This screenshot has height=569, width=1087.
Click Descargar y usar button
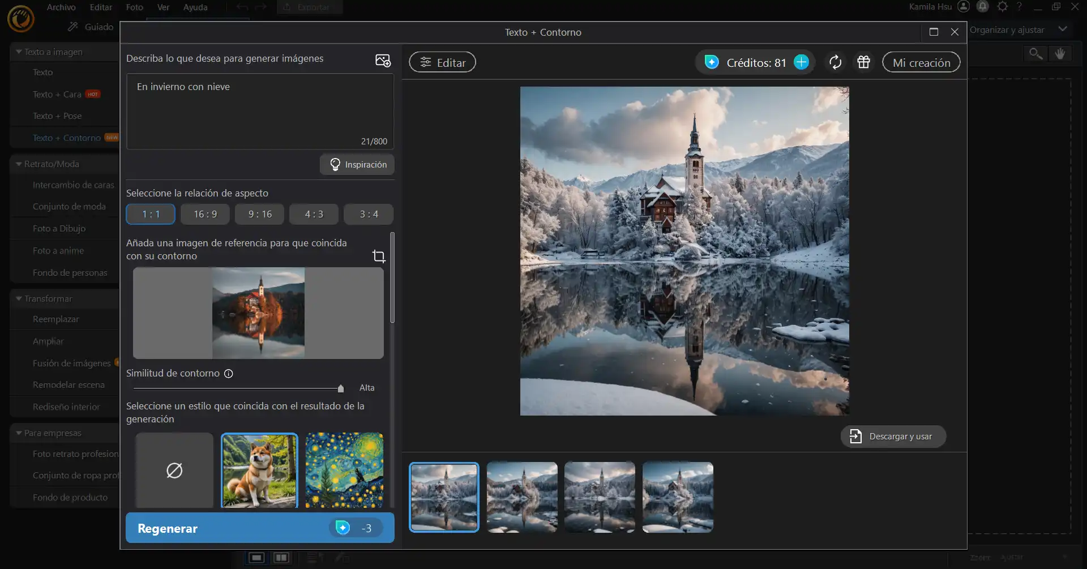pos(893,437)
